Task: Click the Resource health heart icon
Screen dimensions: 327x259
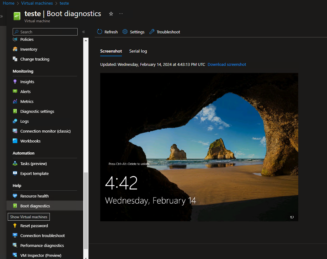Action: (15, 196)
